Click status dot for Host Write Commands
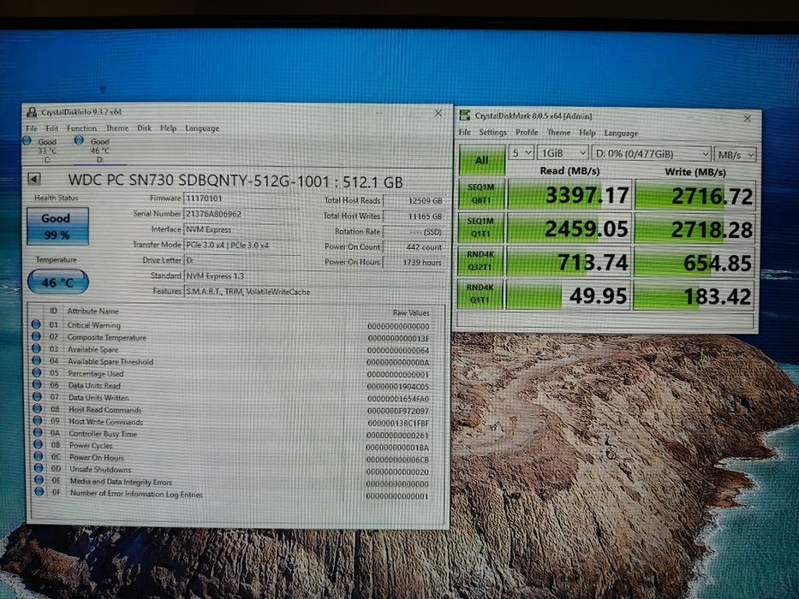Screen dimensions: 799x599 coord(37,420)
